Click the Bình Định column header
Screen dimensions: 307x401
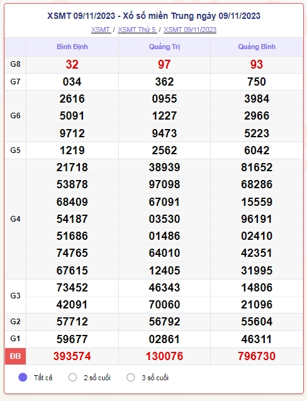click(x=72, y=47)
